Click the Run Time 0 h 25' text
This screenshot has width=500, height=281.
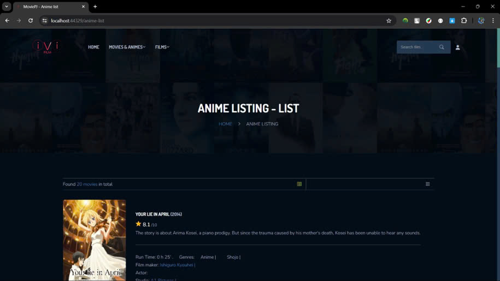click(x=154, y=257)
